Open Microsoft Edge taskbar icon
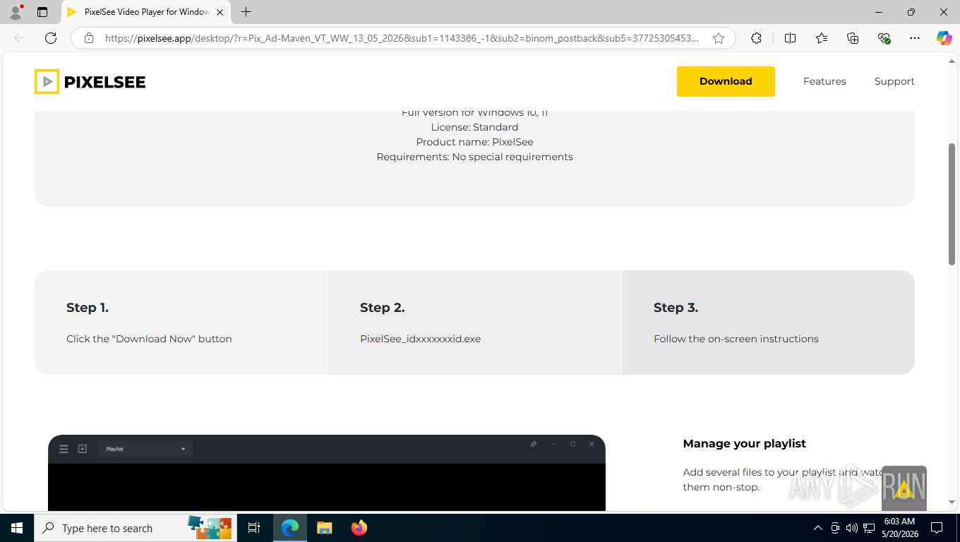This screenshot has width=960, height=542. tap(290, 528)
